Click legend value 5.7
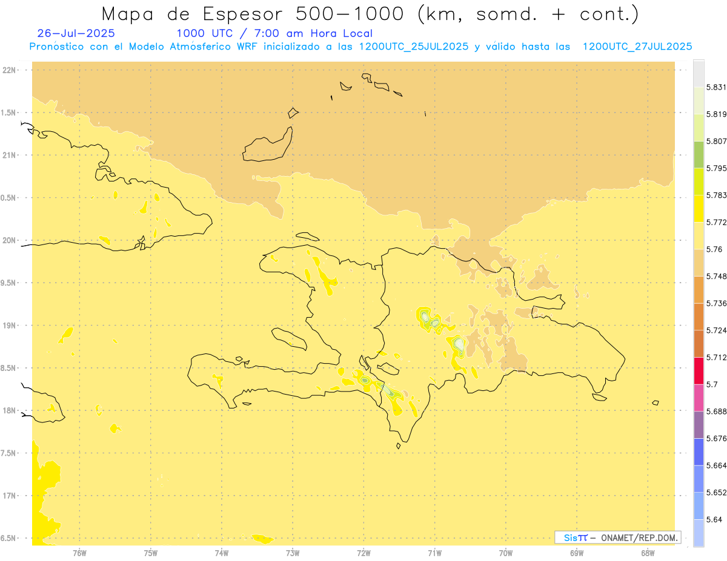727x561 pixels. (712, 384)
